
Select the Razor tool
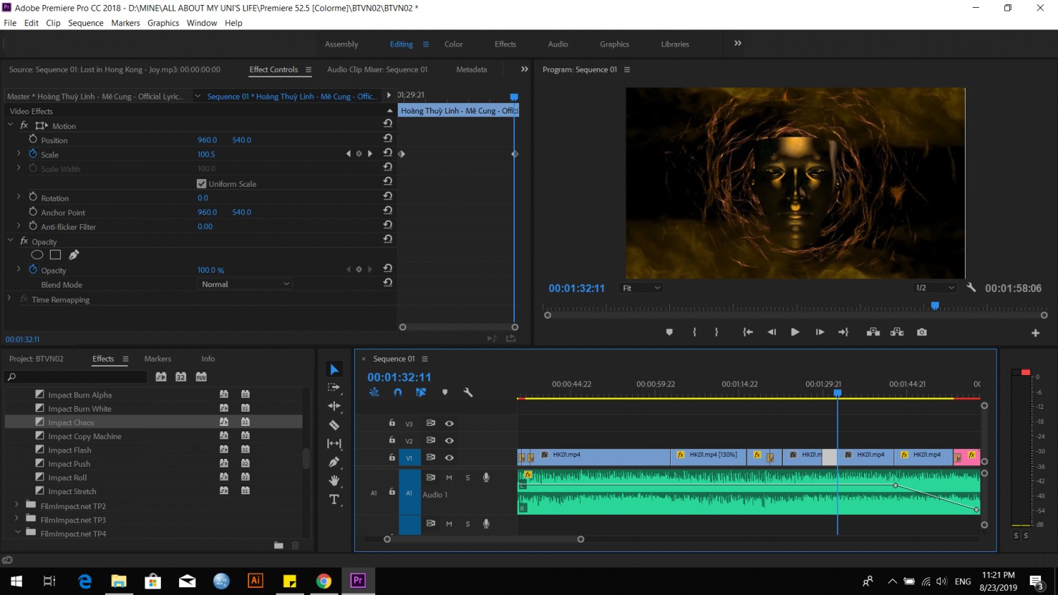(x=334, y=425)
